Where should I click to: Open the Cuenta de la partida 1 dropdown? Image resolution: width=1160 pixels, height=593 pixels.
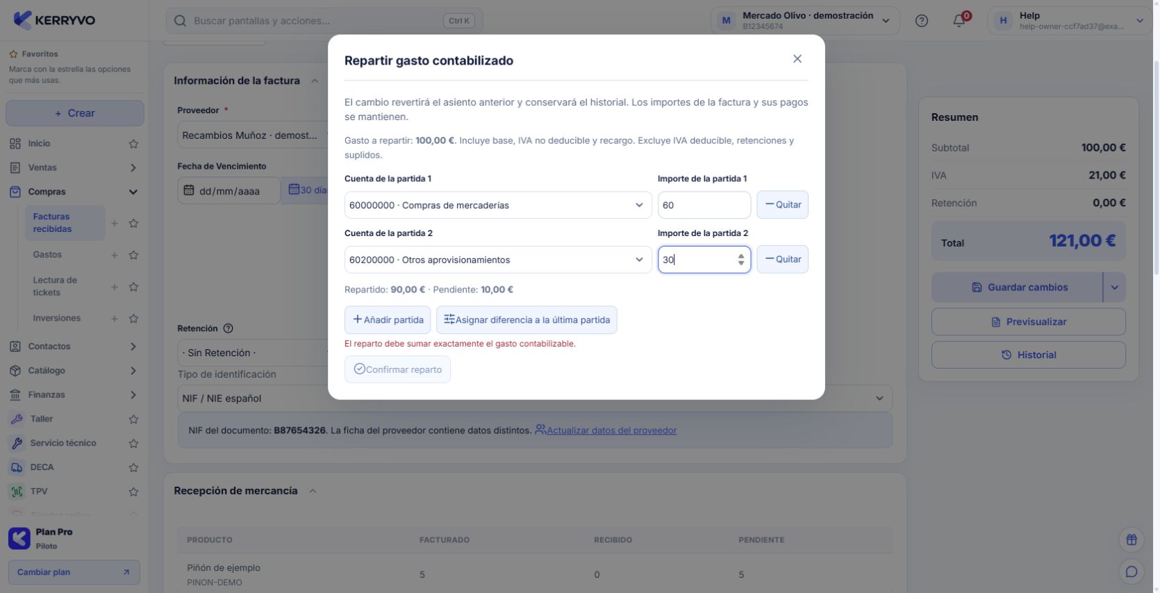[498, 205]
